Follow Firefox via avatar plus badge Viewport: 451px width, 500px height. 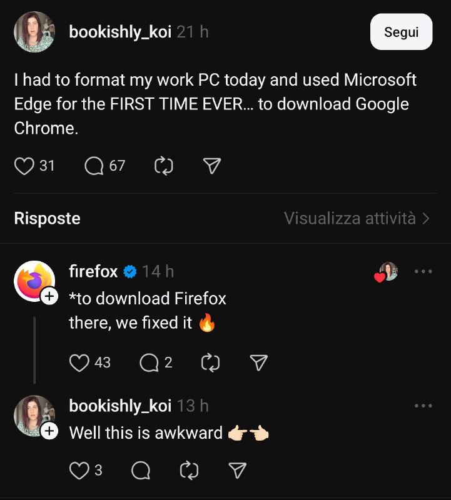[49, 297]
